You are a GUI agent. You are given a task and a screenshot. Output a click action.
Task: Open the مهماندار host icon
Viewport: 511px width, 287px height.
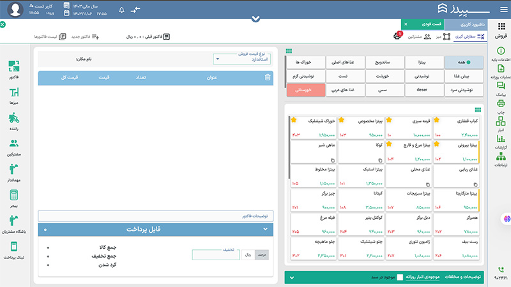[x=13, y=169]
